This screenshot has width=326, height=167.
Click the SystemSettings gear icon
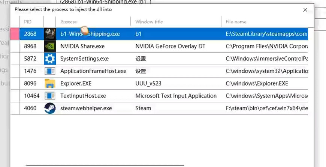pyautogui.click(x=50, y=59)
